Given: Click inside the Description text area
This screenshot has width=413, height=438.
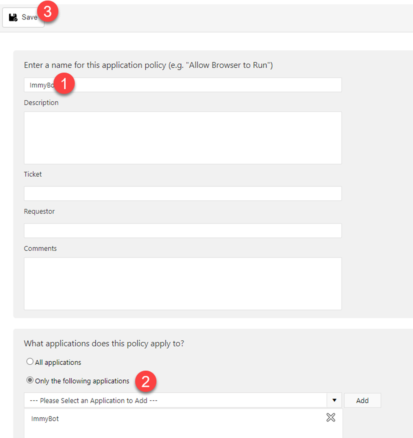Looking at the screenshot, I should click(183, 138).
